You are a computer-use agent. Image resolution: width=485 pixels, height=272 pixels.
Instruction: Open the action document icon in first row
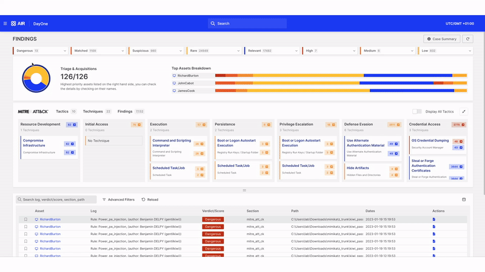point(434,219)
